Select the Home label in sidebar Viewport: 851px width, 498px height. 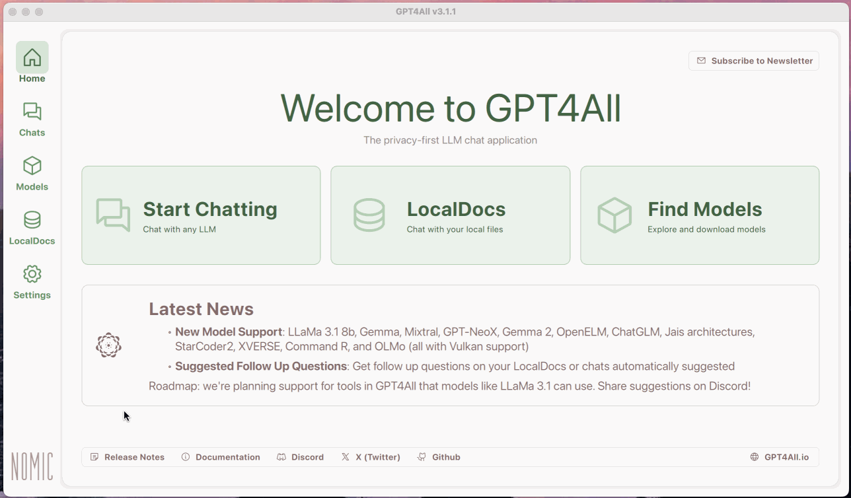click(32, 79)
